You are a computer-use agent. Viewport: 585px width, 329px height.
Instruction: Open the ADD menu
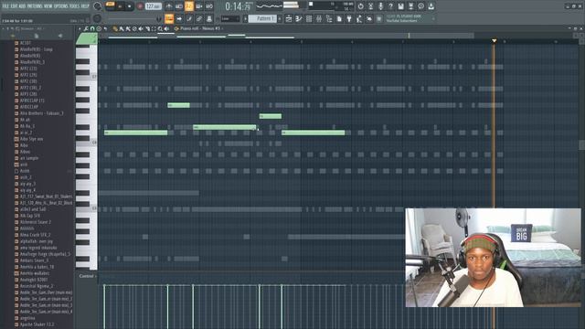click(22, 6)
